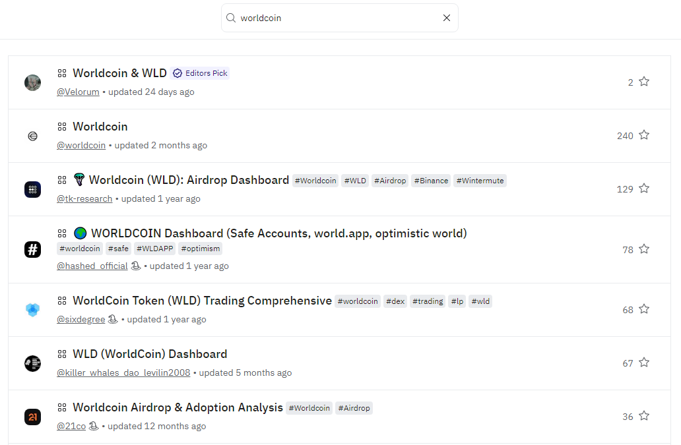Star the WLD (WorldCoin) Dashboard

pyautogui.click(x=644, y=362)
